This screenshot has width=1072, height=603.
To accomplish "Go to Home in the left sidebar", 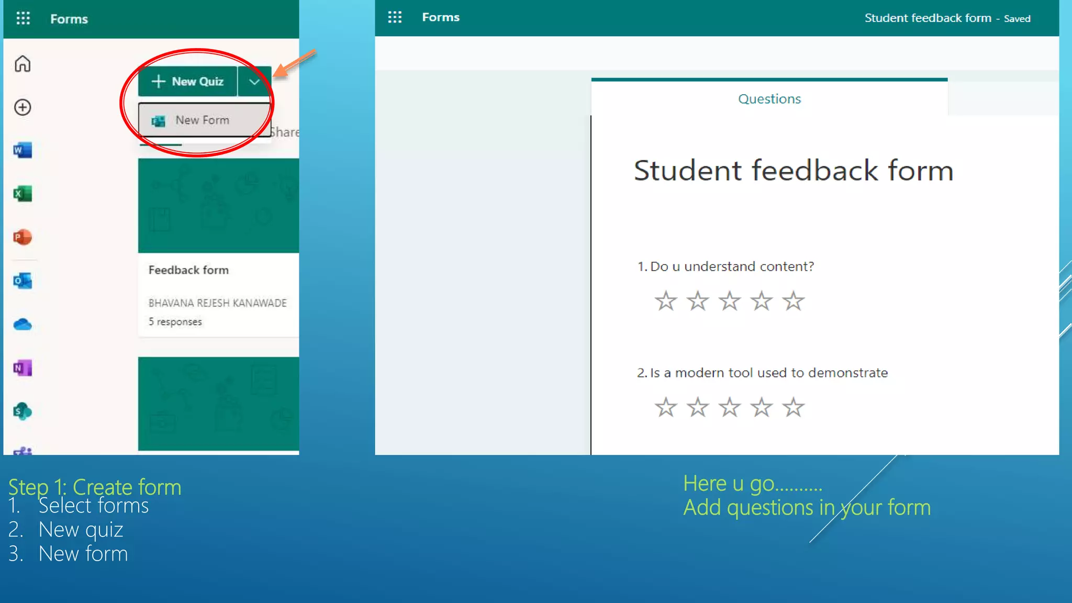I will [23, 64].
